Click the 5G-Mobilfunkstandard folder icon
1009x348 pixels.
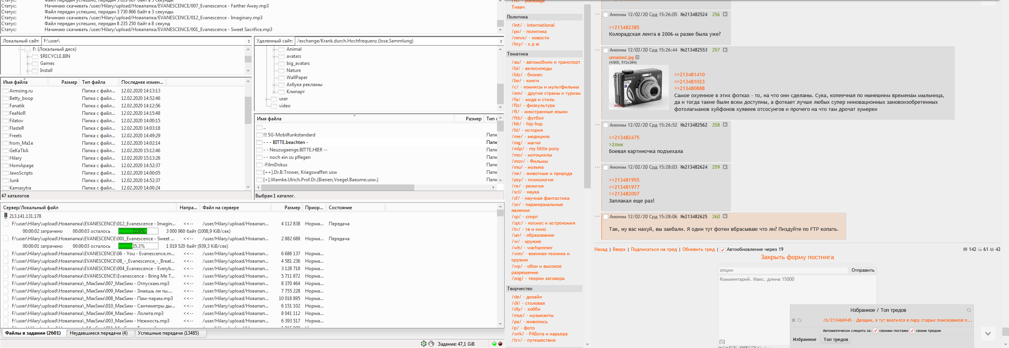point(259,135)
